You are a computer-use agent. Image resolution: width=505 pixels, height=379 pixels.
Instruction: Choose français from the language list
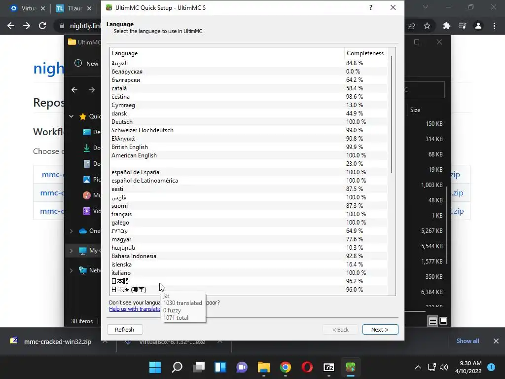click(249, 214)
